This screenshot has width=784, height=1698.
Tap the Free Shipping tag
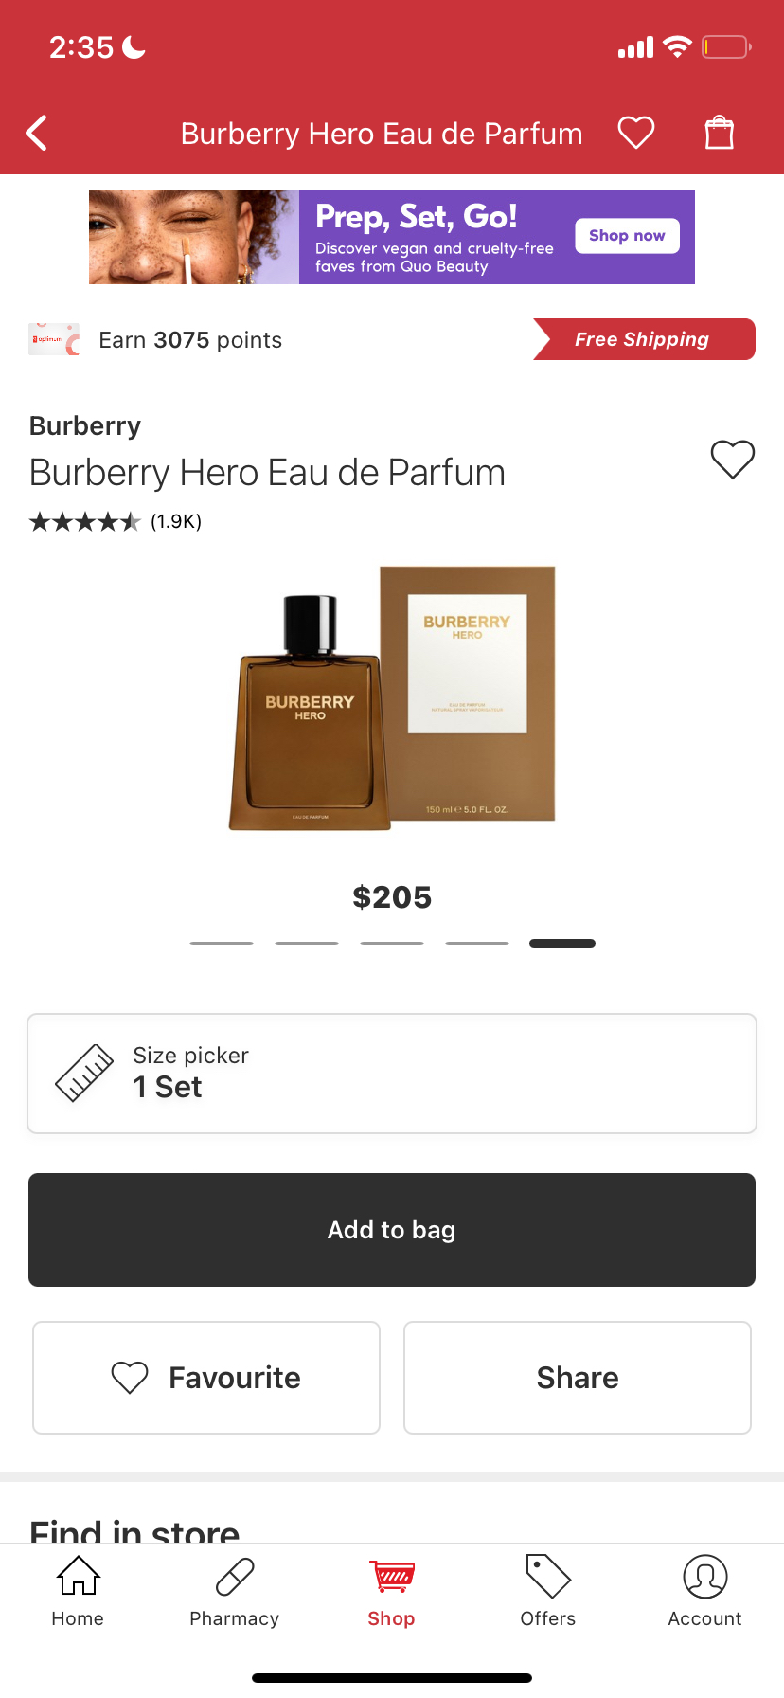click(644, 339)
